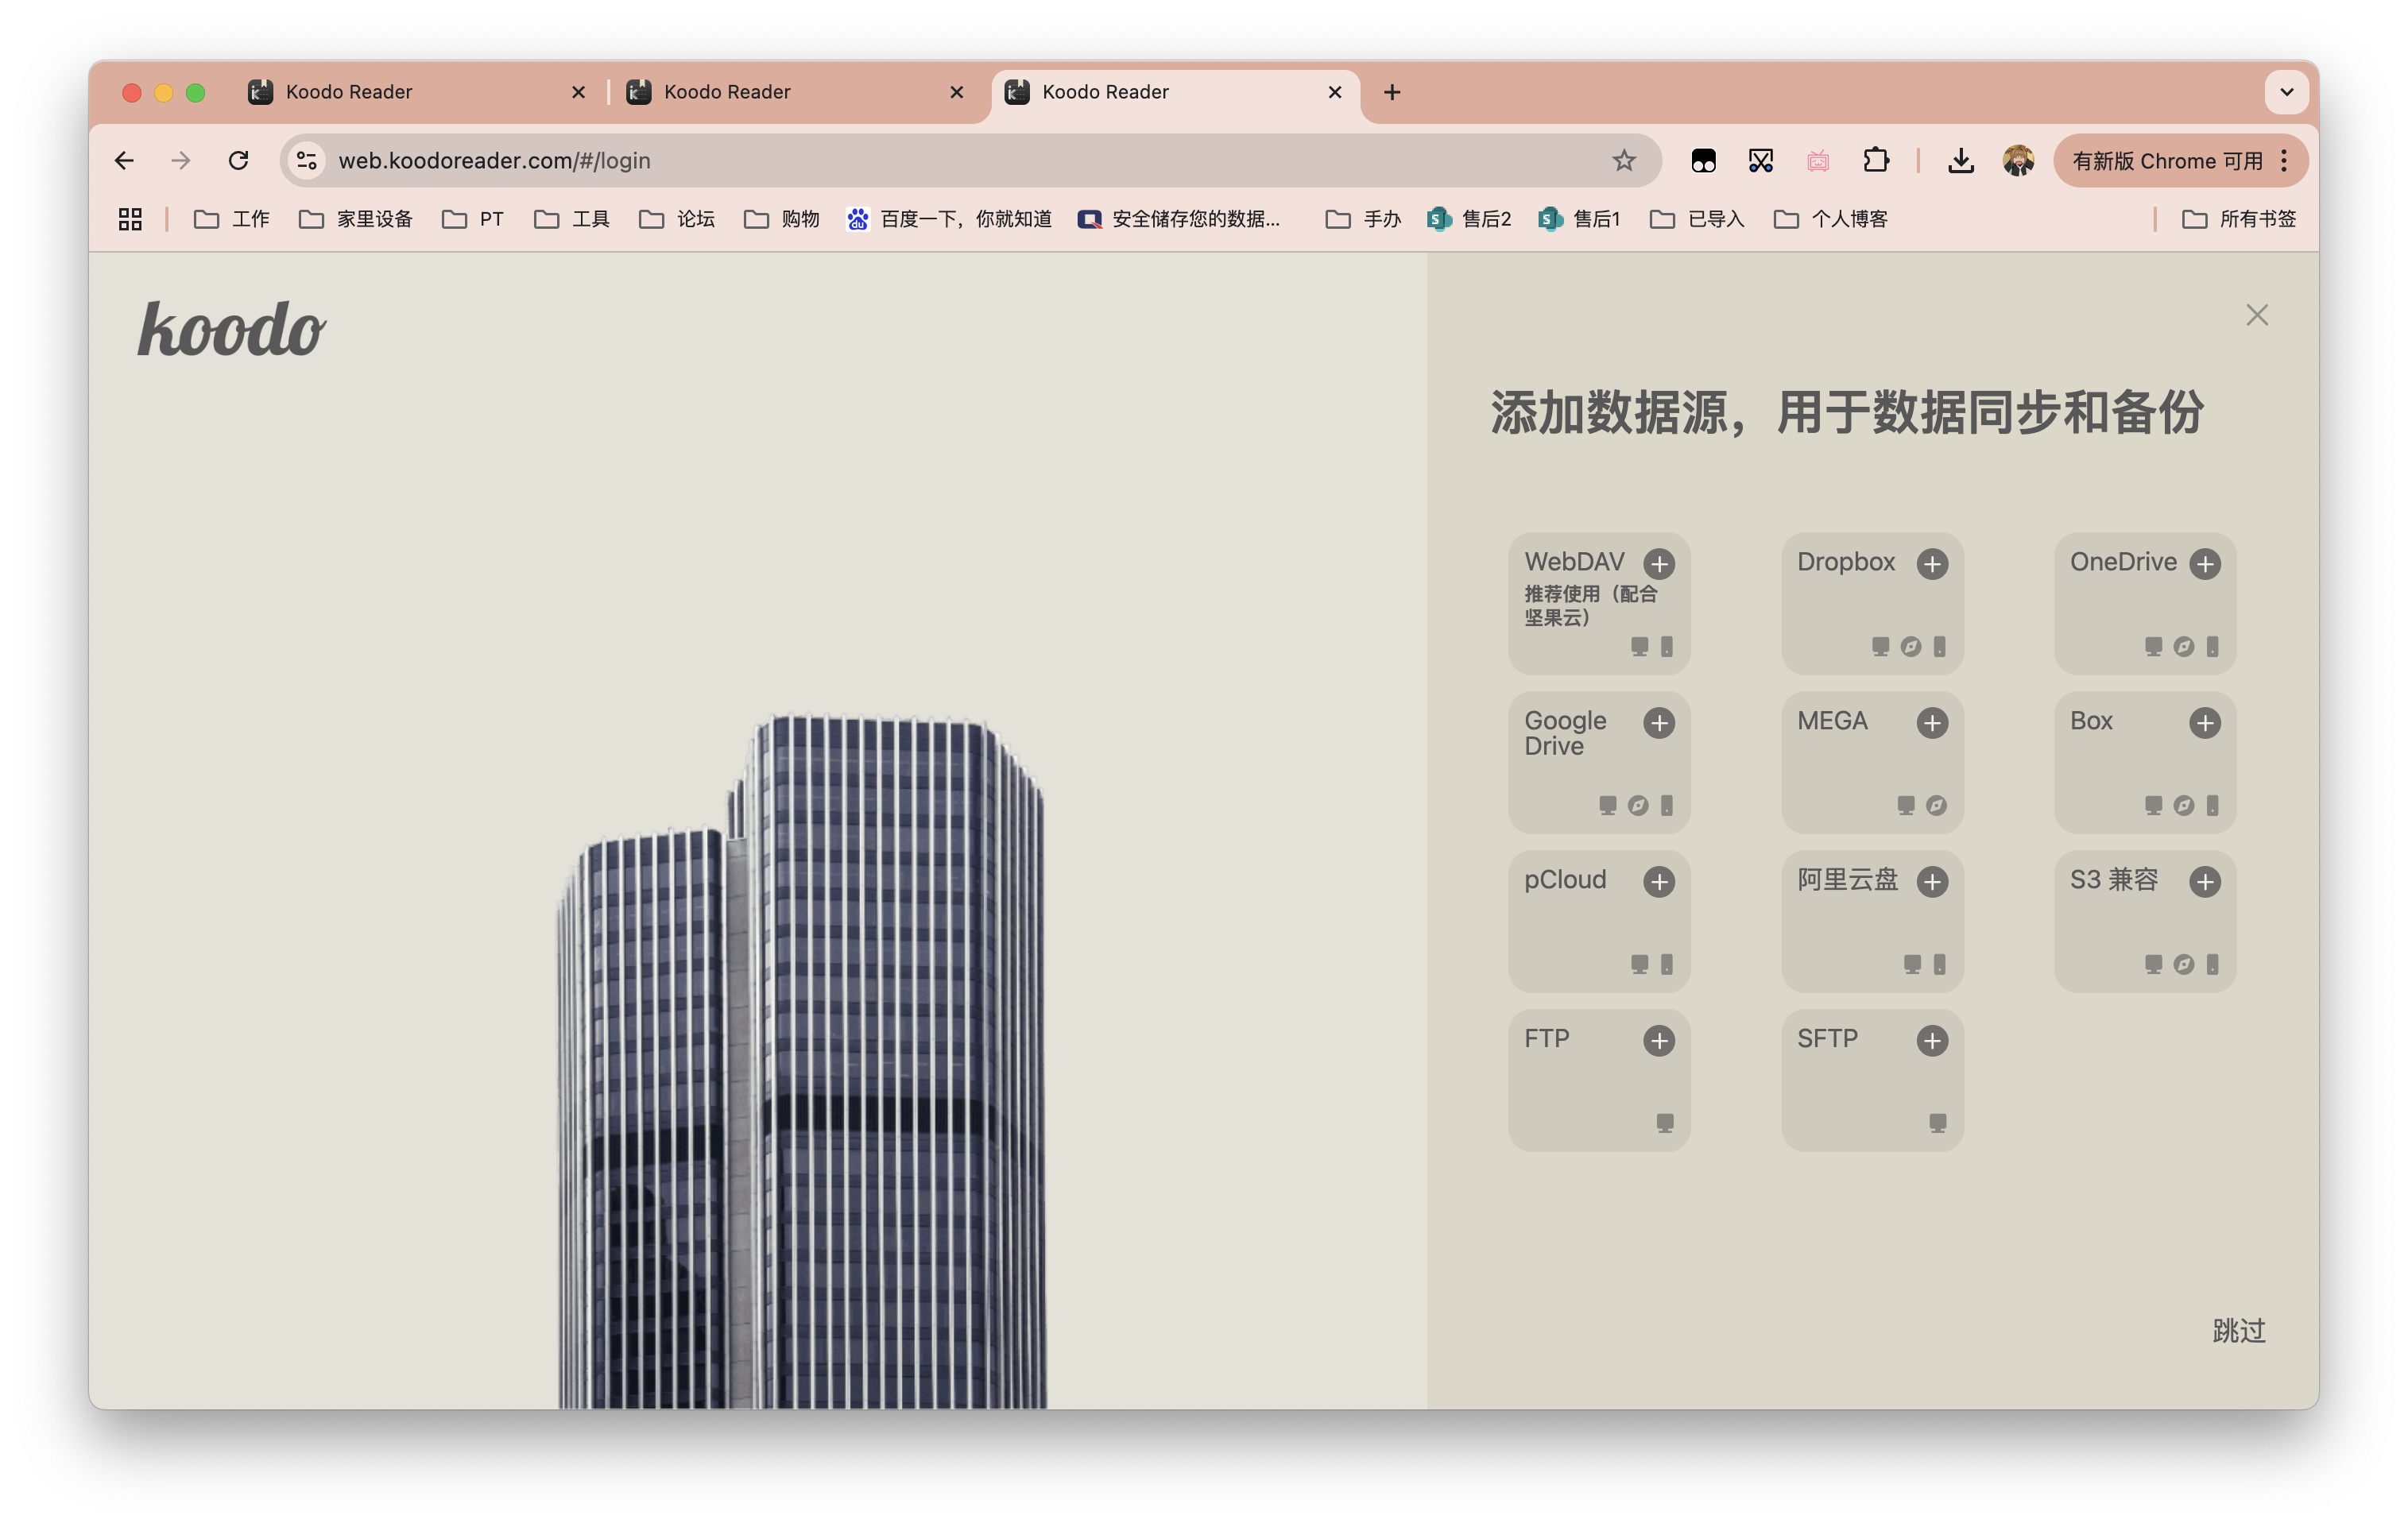Open the 购物 bookmark folder

782,219
